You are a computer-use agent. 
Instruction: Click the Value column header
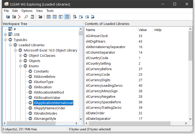(x=144, y=30)
